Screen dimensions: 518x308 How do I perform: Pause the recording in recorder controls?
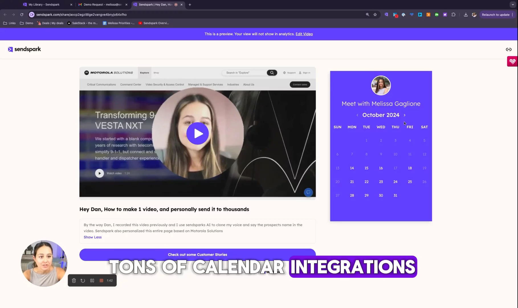[92, 281]
